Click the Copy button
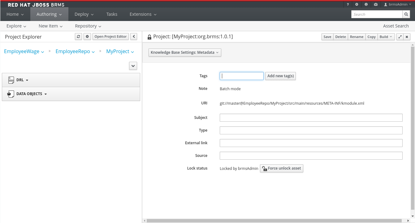This screenshot has height=223, width=415. (372, 37)
